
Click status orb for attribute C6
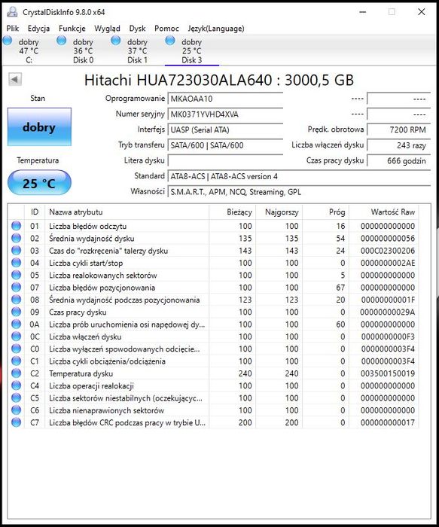(x=16, y=410)
